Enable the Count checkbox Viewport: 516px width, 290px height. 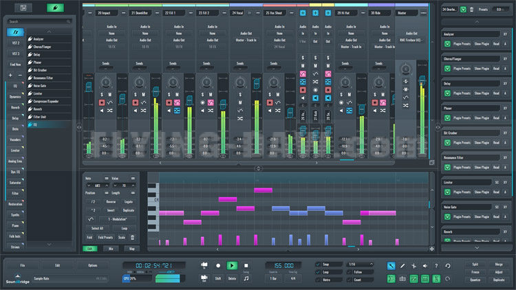[x=350, y=280]
